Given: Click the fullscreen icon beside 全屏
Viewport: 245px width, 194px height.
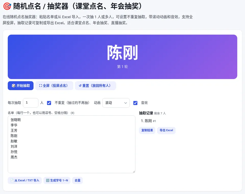Looking at the screenshot, I should pos(41,86).
